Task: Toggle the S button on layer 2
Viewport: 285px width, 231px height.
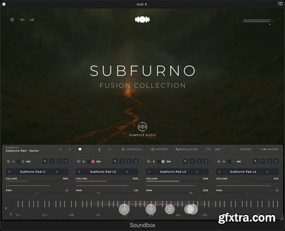Action: [136, 162]
